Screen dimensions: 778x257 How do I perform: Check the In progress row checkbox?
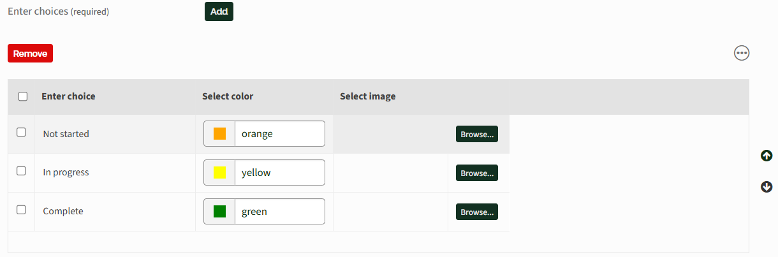pyautogui.click(x=21, y=171)
